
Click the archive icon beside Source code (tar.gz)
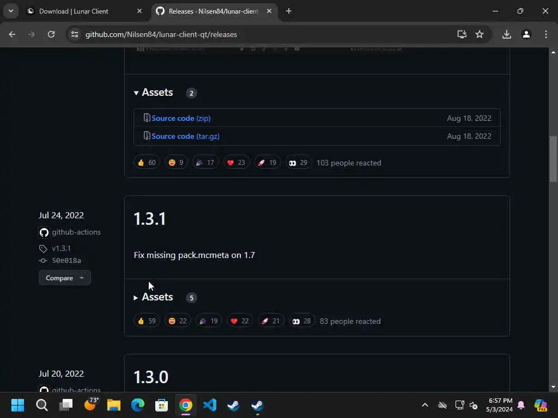pos(147,136)
